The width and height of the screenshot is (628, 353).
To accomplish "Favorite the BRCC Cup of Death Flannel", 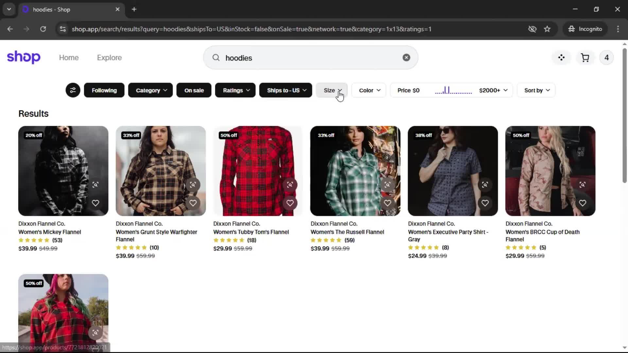I will 582,203.
